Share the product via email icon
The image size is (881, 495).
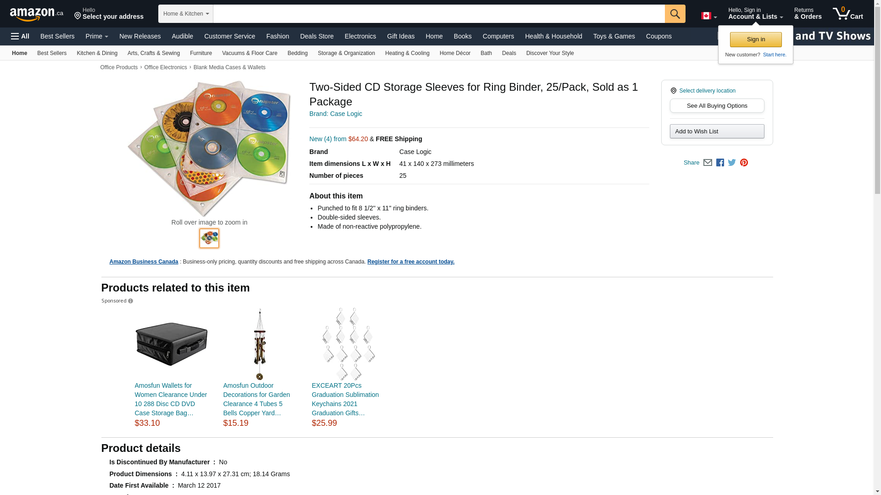(708, 163)
